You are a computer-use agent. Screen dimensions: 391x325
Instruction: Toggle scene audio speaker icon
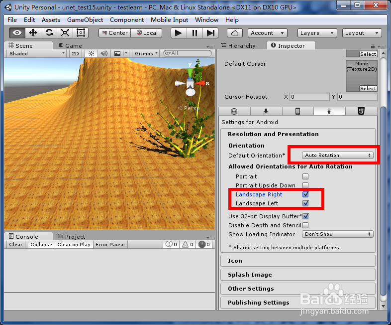click(104, 53)
